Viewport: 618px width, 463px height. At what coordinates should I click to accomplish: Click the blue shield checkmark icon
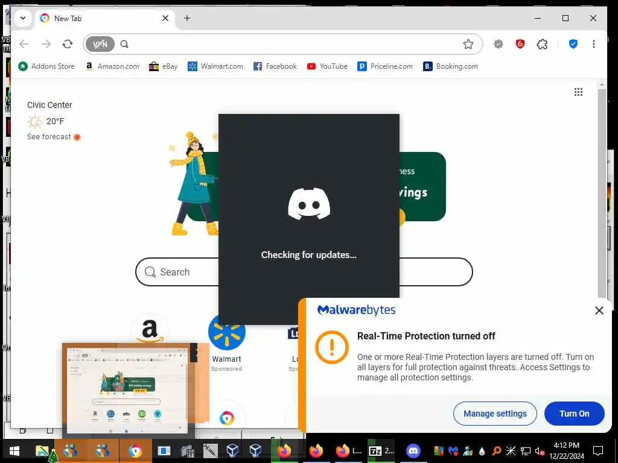[x=573, y=44]
